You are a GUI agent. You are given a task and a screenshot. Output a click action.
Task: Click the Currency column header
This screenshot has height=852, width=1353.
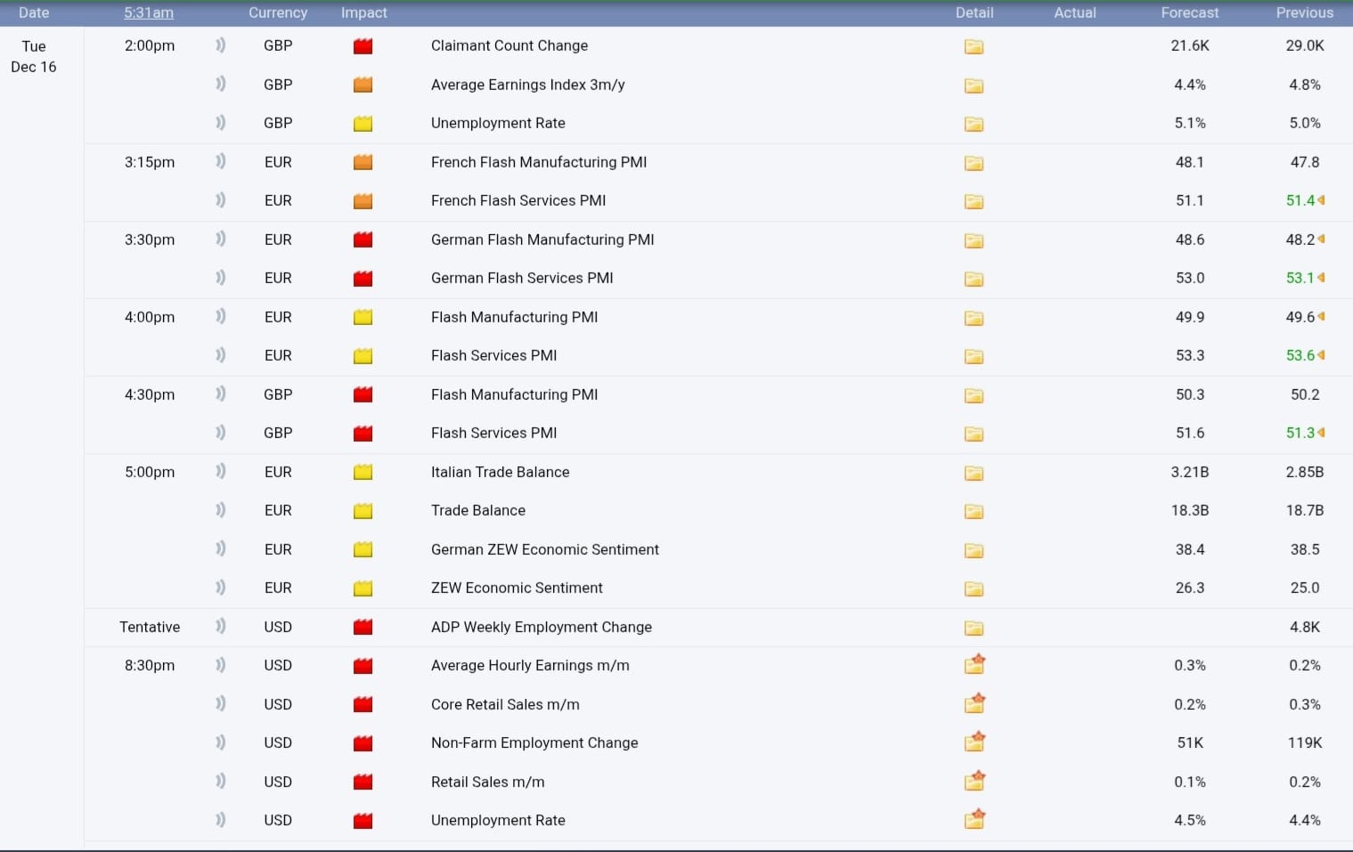(x=278, y=12)
